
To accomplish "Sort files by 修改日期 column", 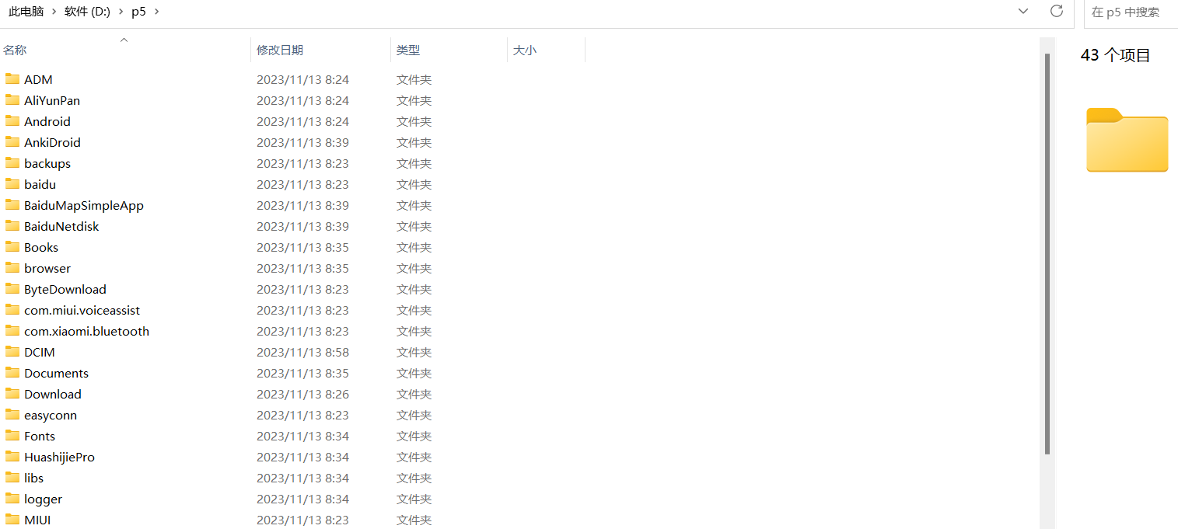I will [280, 50].
